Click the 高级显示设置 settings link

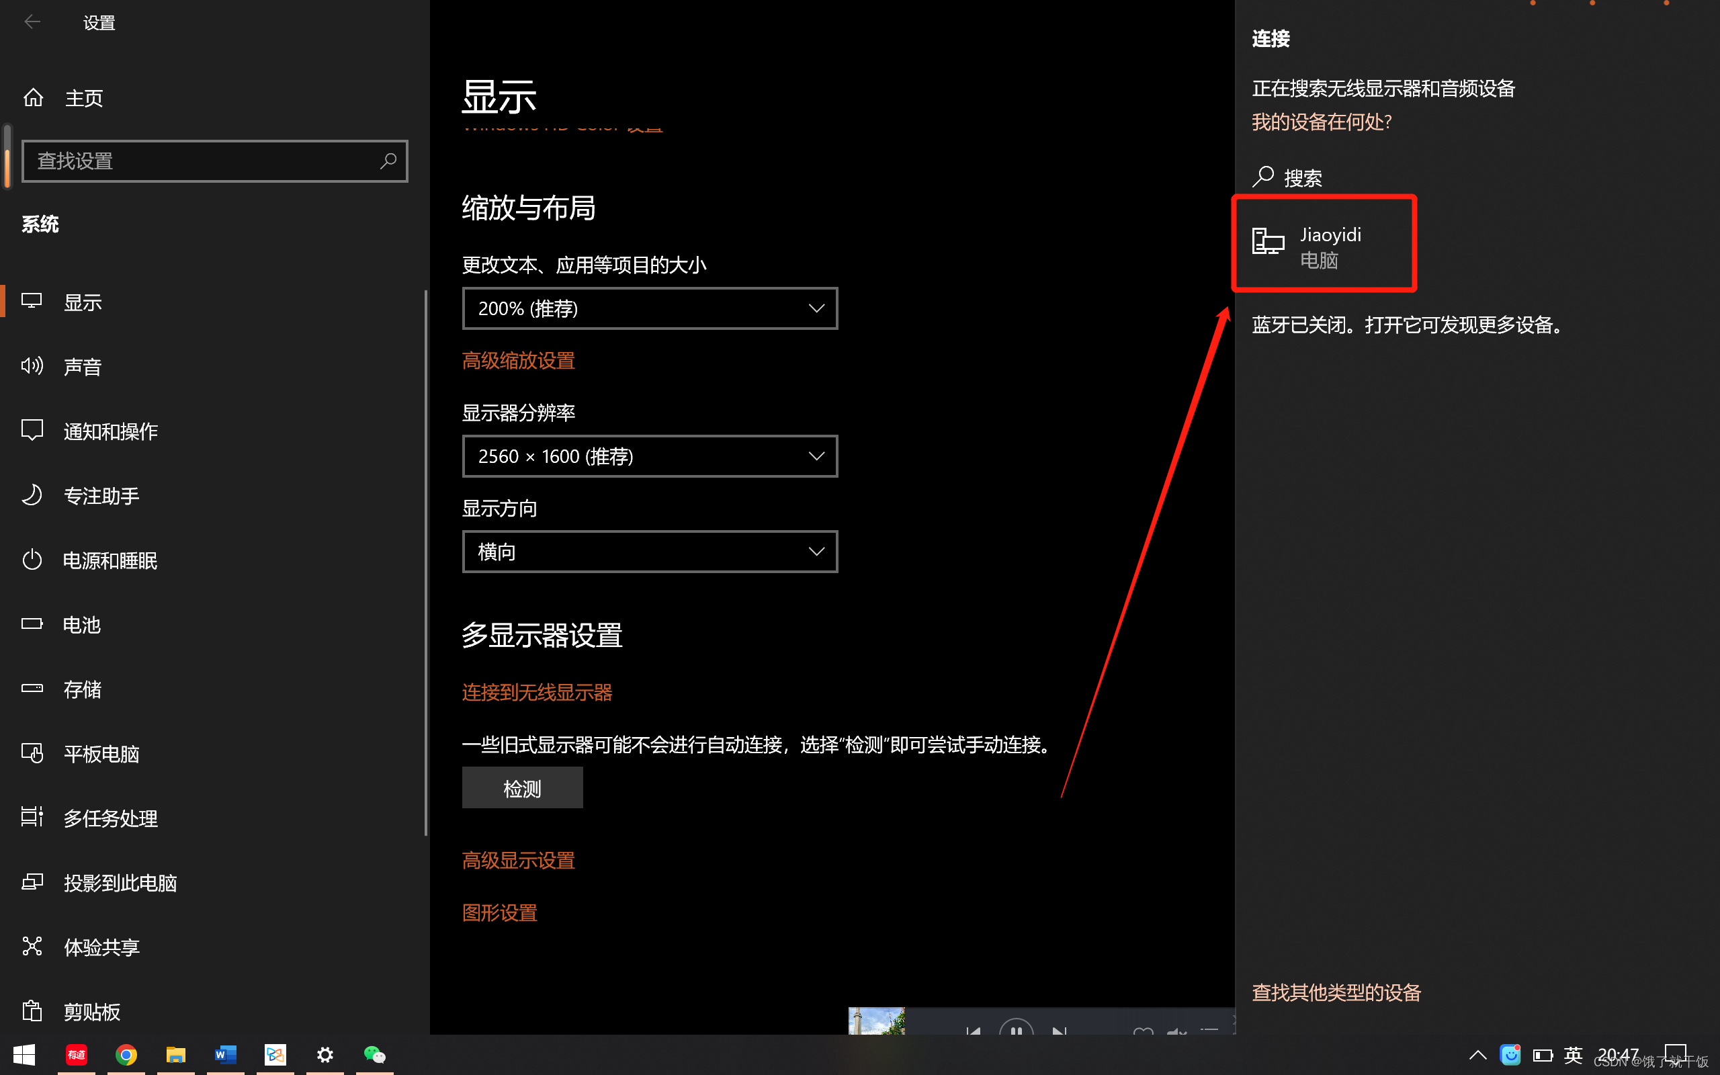[519, 859]
